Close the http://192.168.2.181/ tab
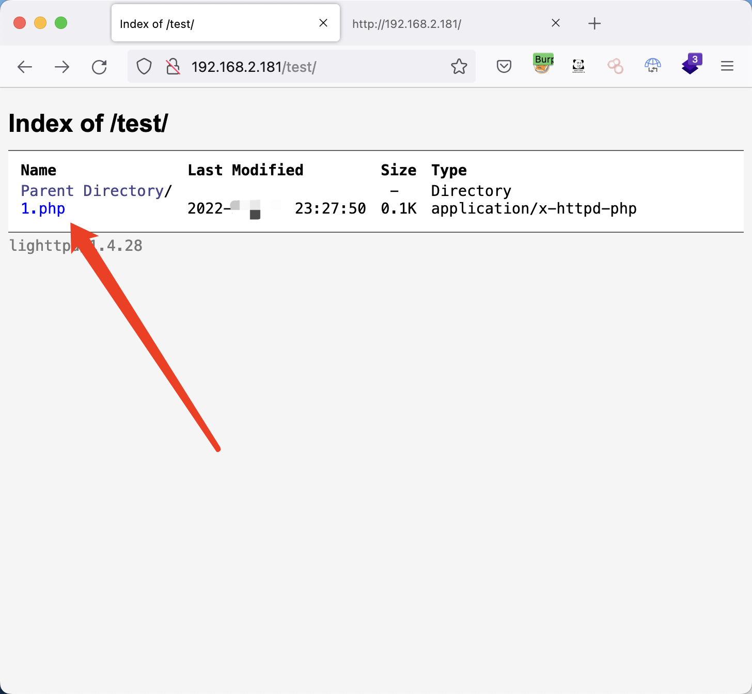This screenshot has width=752, height=694. tap(556, 23)
